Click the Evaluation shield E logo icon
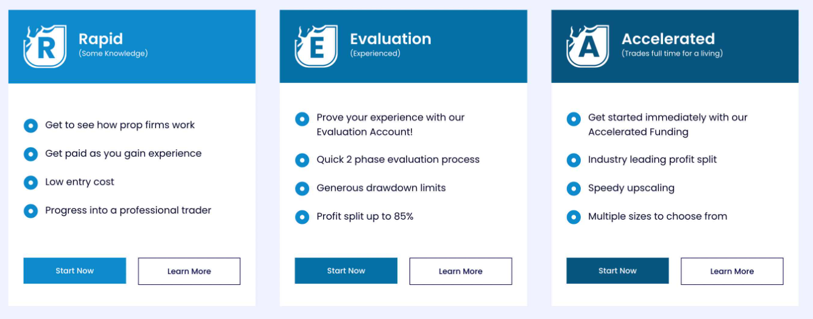The height and width of the screenshot is (319, 813). pos(316,46)
